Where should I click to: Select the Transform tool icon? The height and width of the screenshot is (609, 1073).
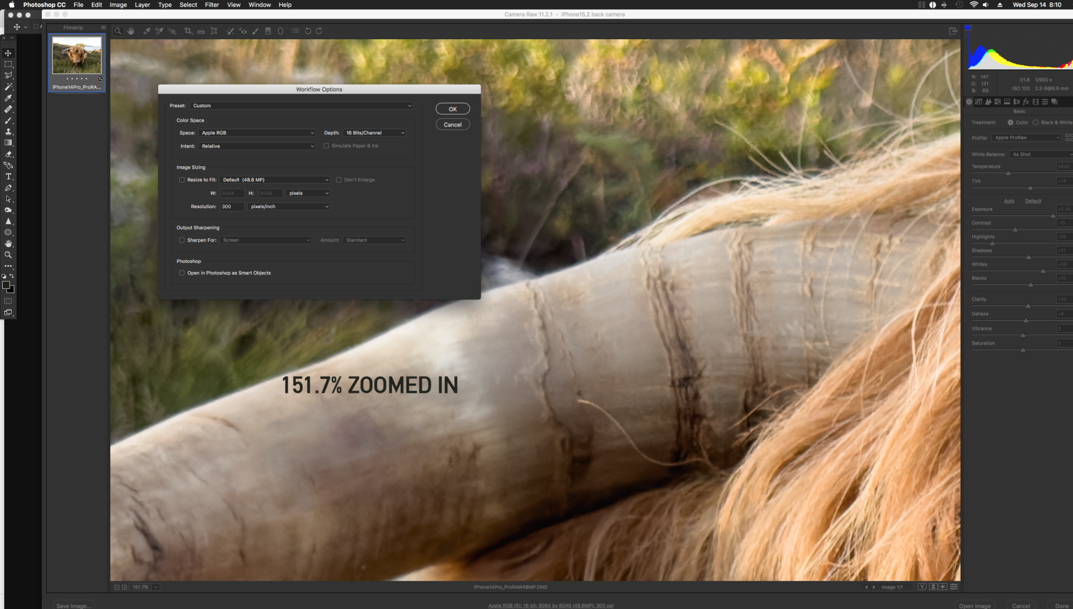click(x=214, y=31)
